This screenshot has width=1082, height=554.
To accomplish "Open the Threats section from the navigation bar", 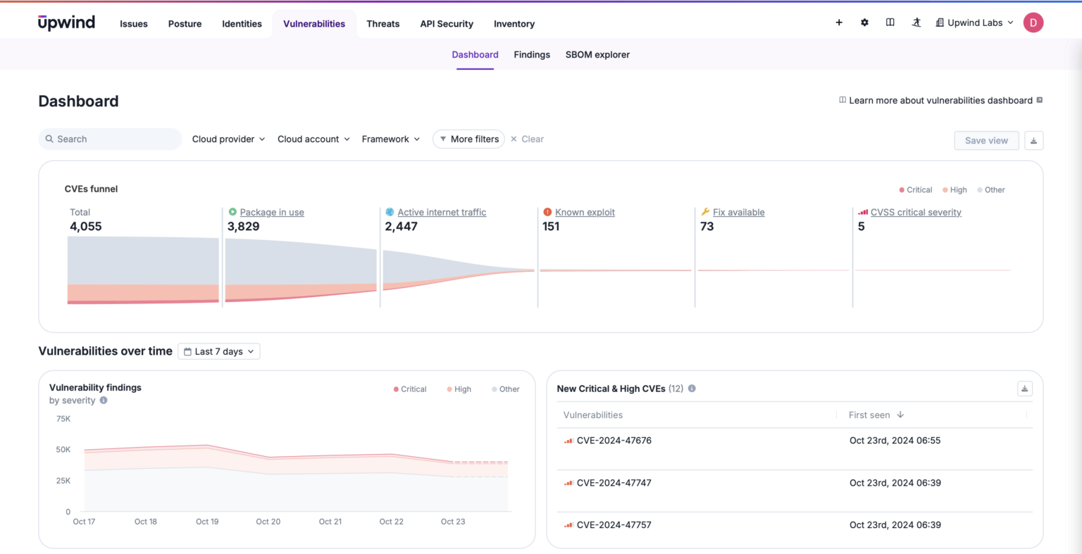I will [383, 24].
